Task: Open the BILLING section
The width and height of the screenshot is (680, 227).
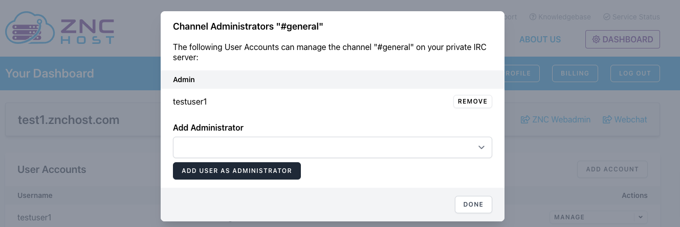Action: [575, 73]
